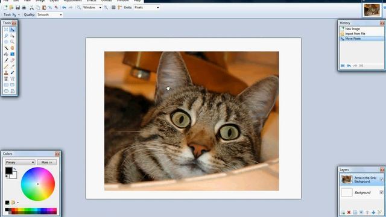The image size is (386, 217).
Task: Select the Line/Curve tool
Action: coord(12,79)
